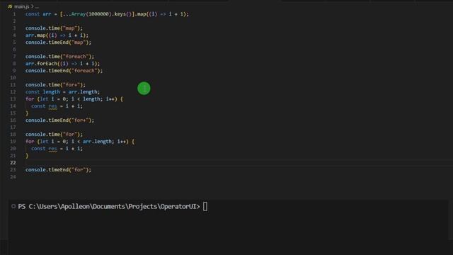Screen dimensions: 453x255
Task: Click the console.timeEnd("foreach") line
Action: point(64,71)
